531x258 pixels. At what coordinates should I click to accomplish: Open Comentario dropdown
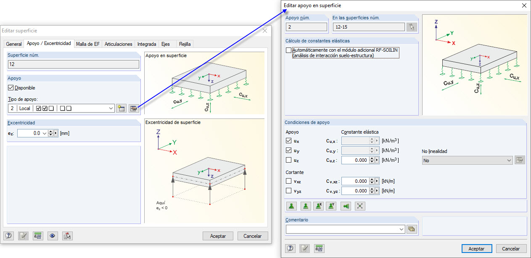(402, 229)
